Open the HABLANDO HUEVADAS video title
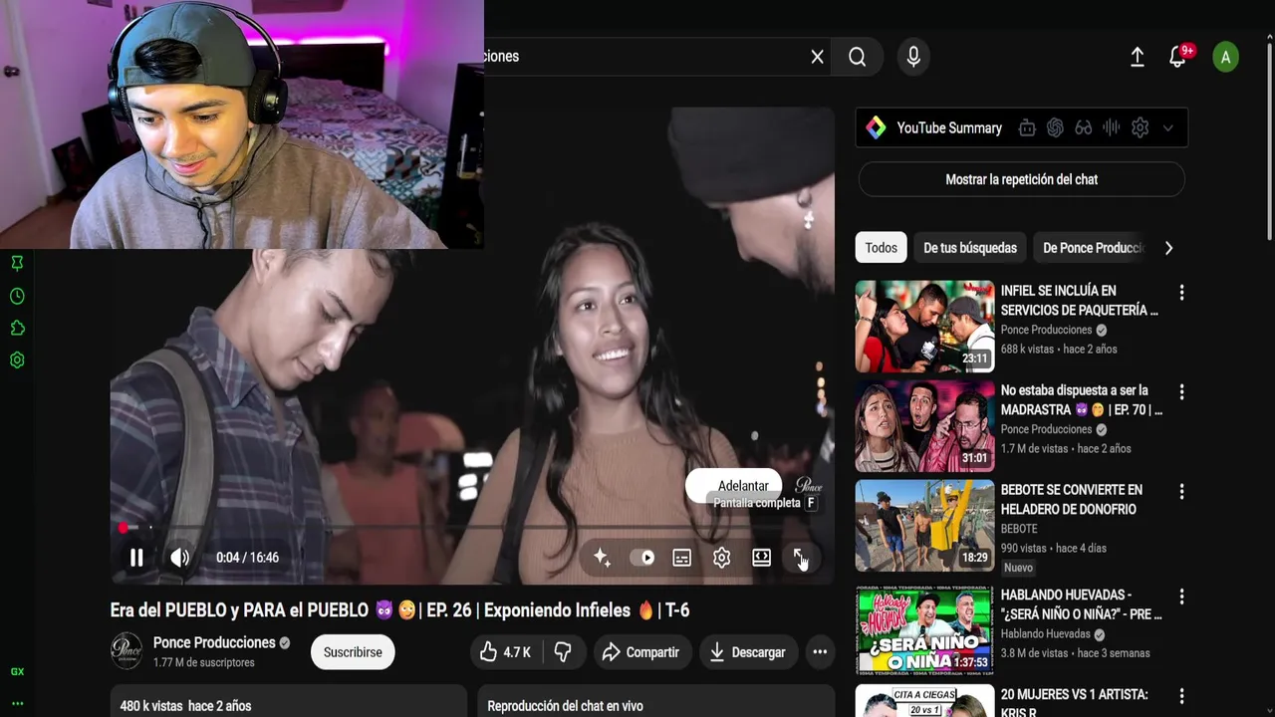Image resolution: width=1275 pixels, height=717 pixels. pos(1081,604)
